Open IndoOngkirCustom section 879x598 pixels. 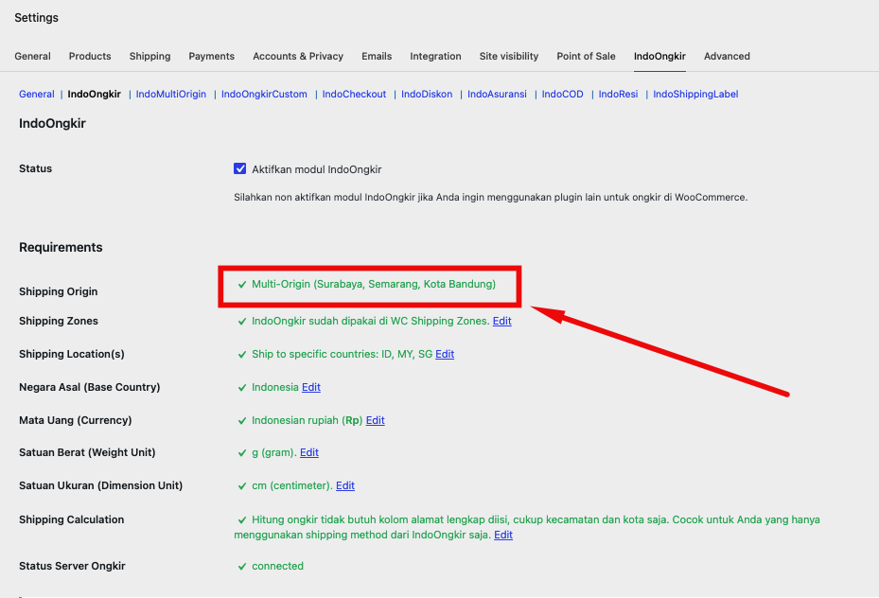click(264, 95)
